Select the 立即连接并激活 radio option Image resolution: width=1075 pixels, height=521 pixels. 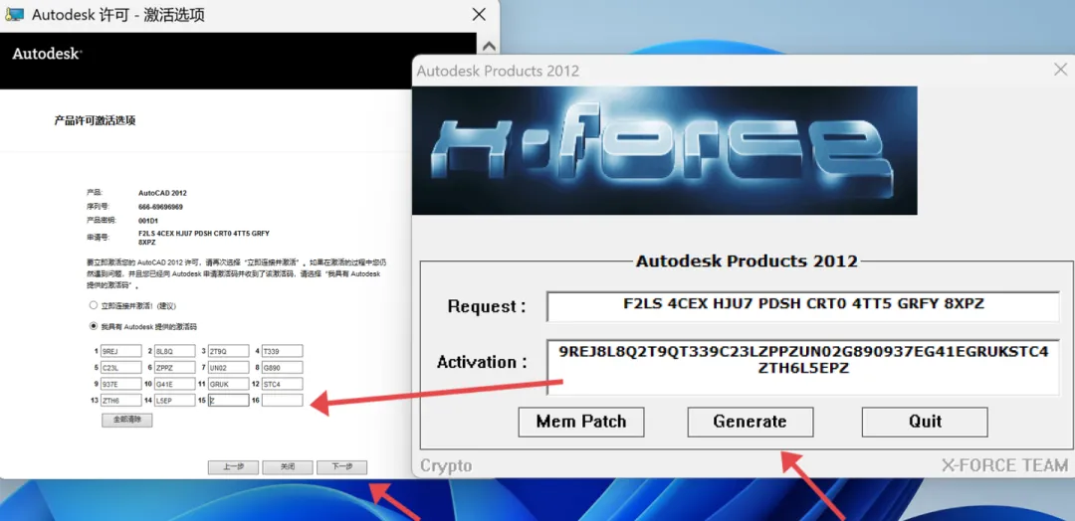[94, 305]
